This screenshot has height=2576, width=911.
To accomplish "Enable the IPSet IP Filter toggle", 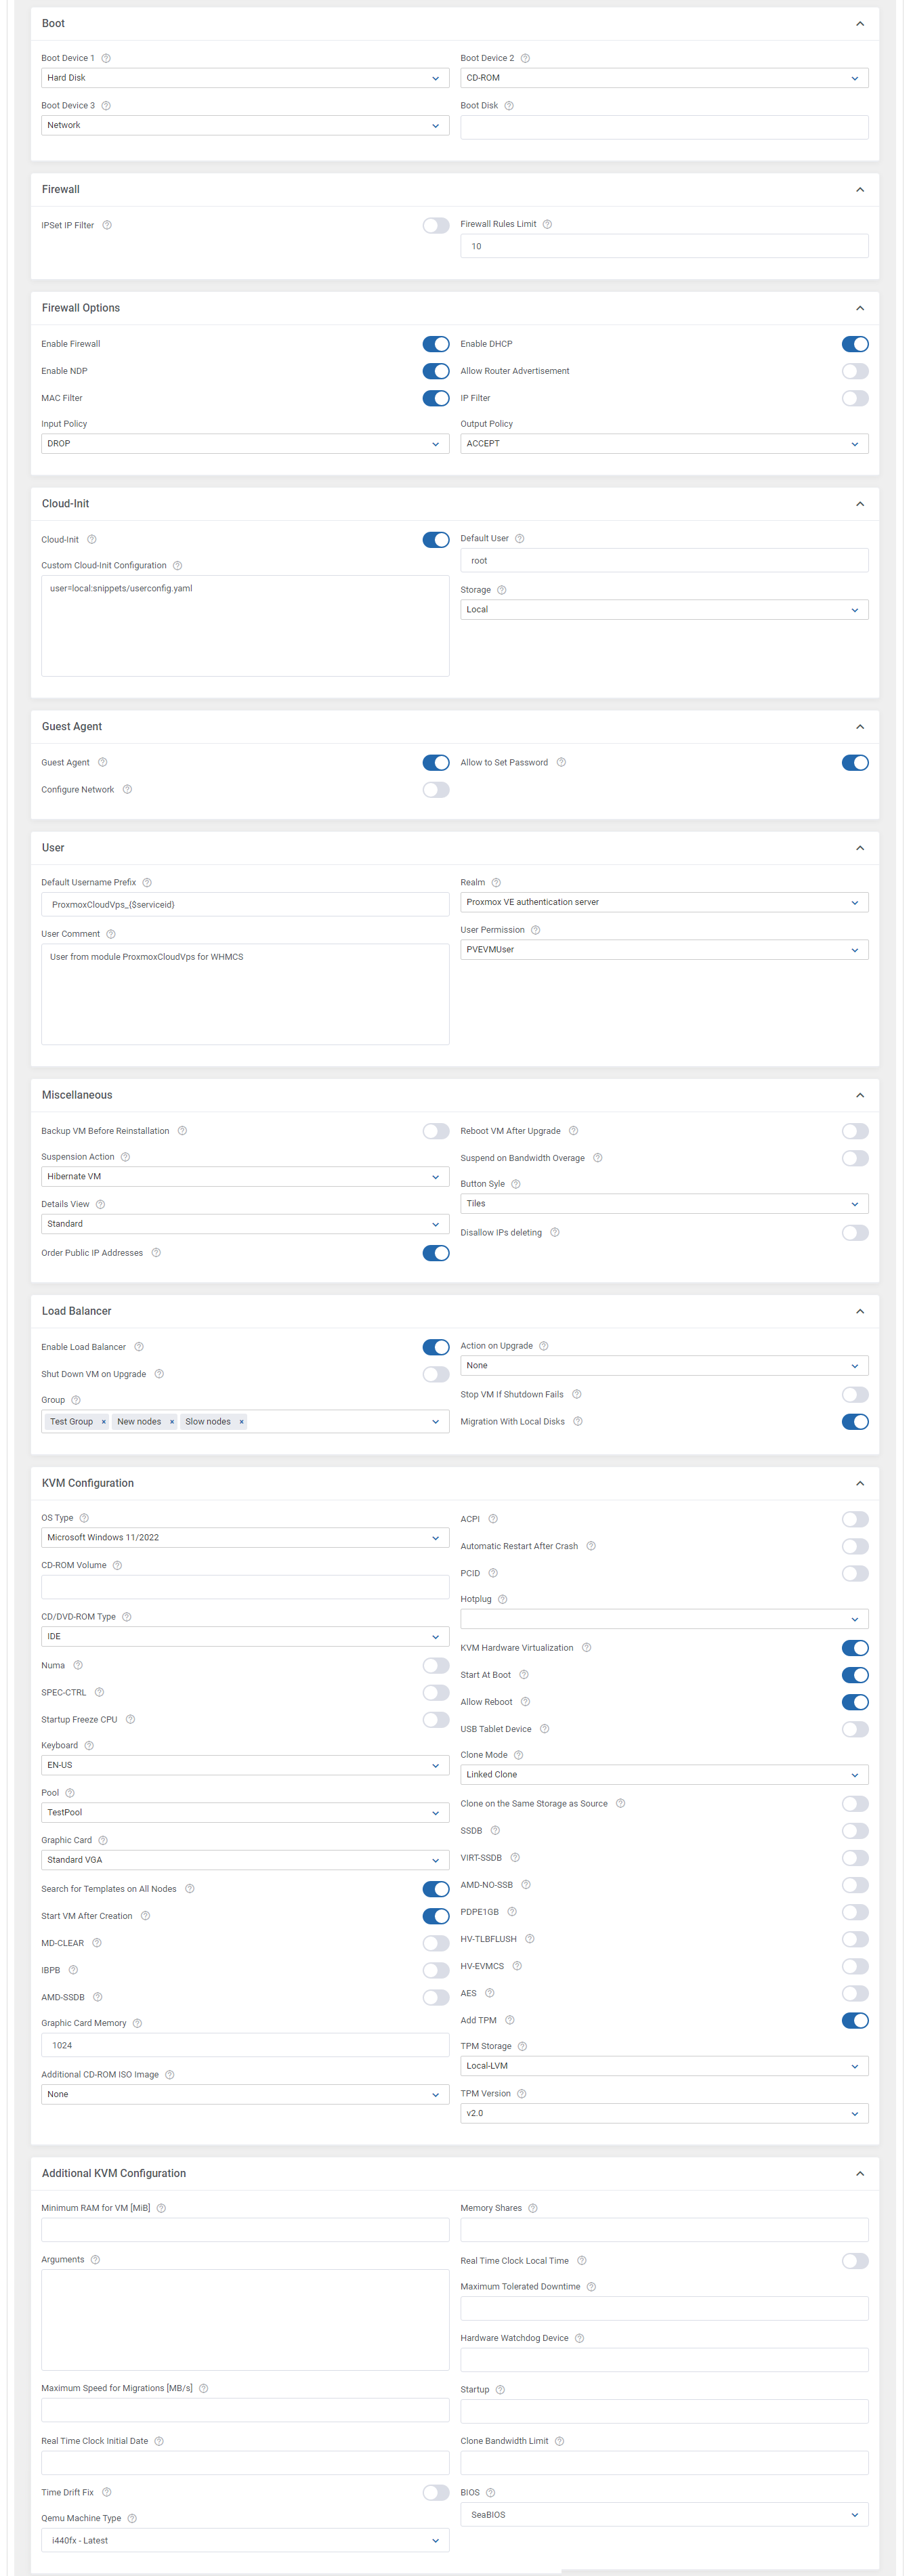I will (x=436, y=226).
